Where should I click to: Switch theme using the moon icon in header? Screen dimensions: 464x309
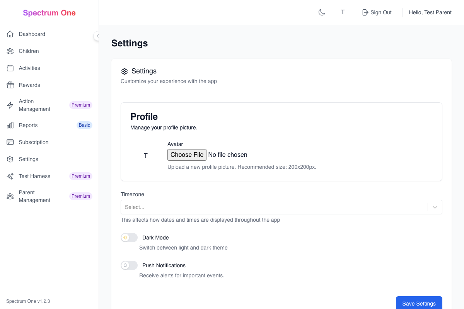(322, 12)
